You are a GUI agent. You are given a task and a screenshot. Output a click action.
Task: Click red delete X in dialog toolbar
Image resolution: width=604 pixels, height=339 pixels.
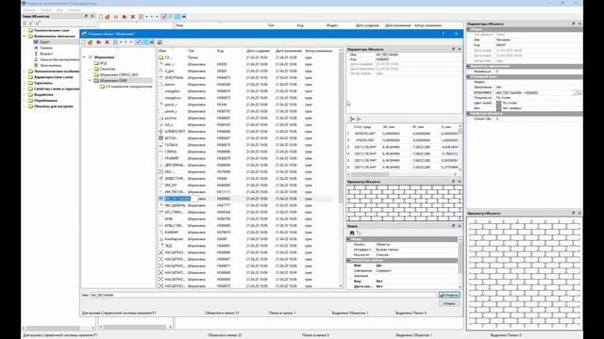click(107, 42)
